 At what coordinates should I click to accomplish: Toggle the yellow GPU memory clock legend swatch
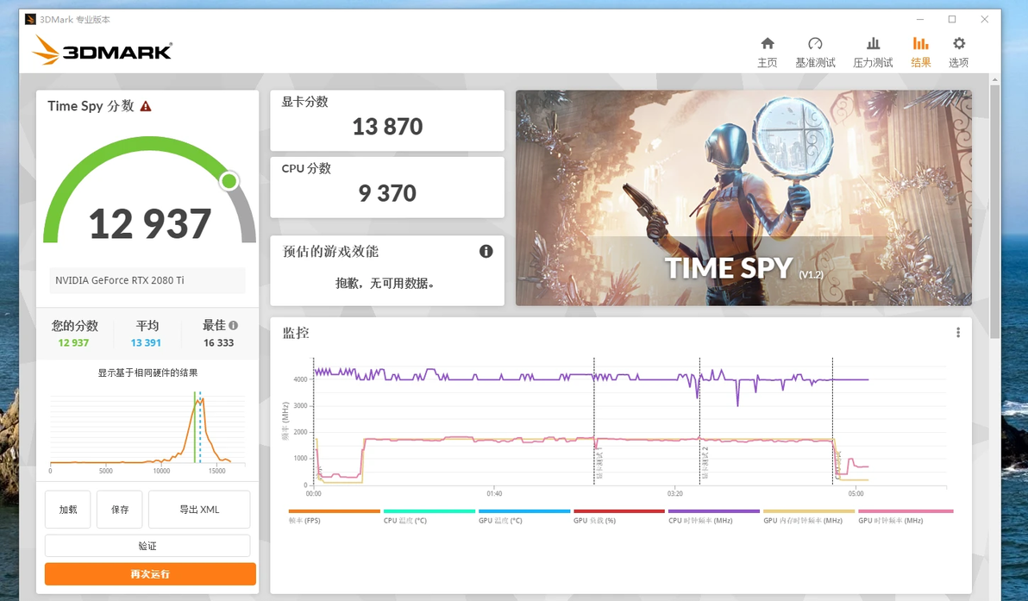click(x=809, y=511)
